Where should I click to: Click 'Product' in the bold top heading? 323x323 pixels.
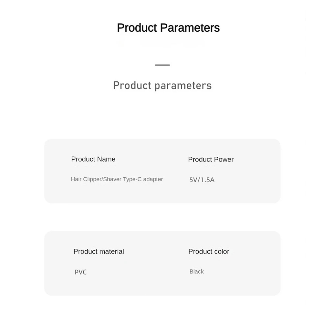pos(137,28)
